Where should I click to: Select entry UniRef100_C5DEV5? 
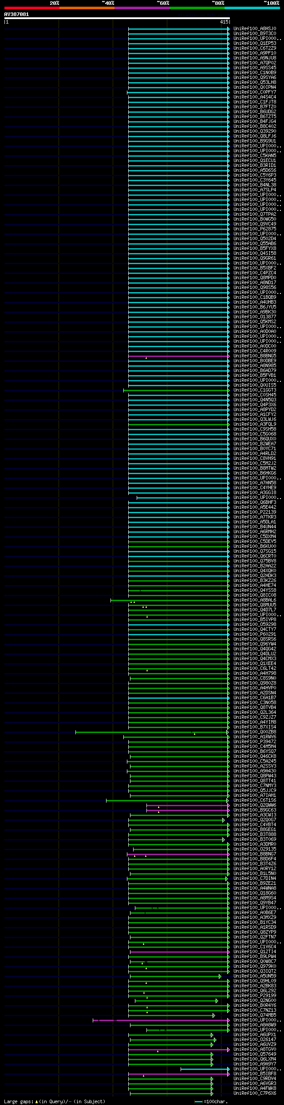pos(255,542)
